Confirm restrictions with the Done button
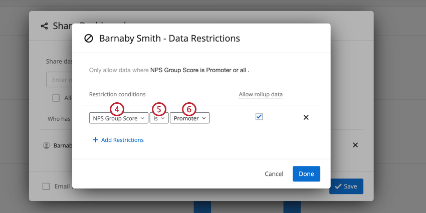The image size is (426, 213). pos(306,173)
